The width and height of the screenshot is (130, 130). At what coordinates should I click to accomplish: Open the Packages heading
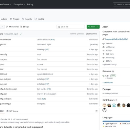[107, 89]
